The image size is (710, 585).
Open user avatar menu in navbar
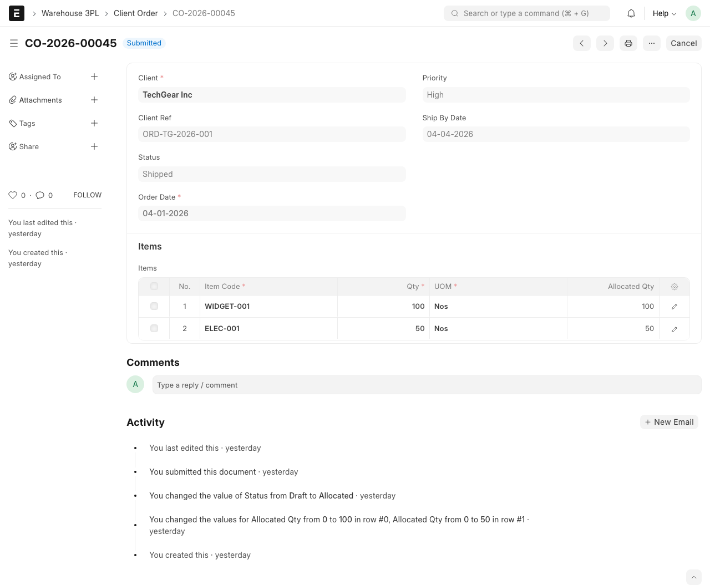tap(693, 13)
